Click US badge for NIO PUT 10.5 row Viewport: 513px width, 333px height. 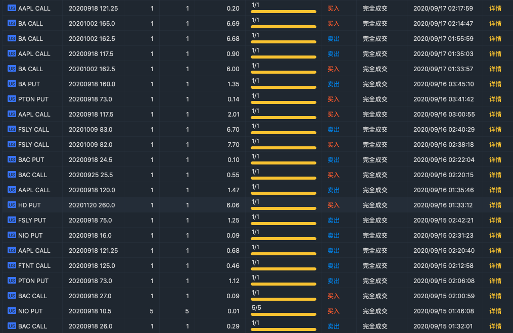pos(12,311)
